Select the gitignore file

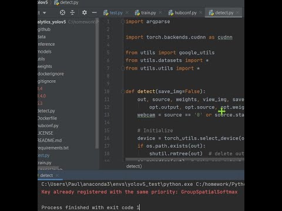(46, 81)
